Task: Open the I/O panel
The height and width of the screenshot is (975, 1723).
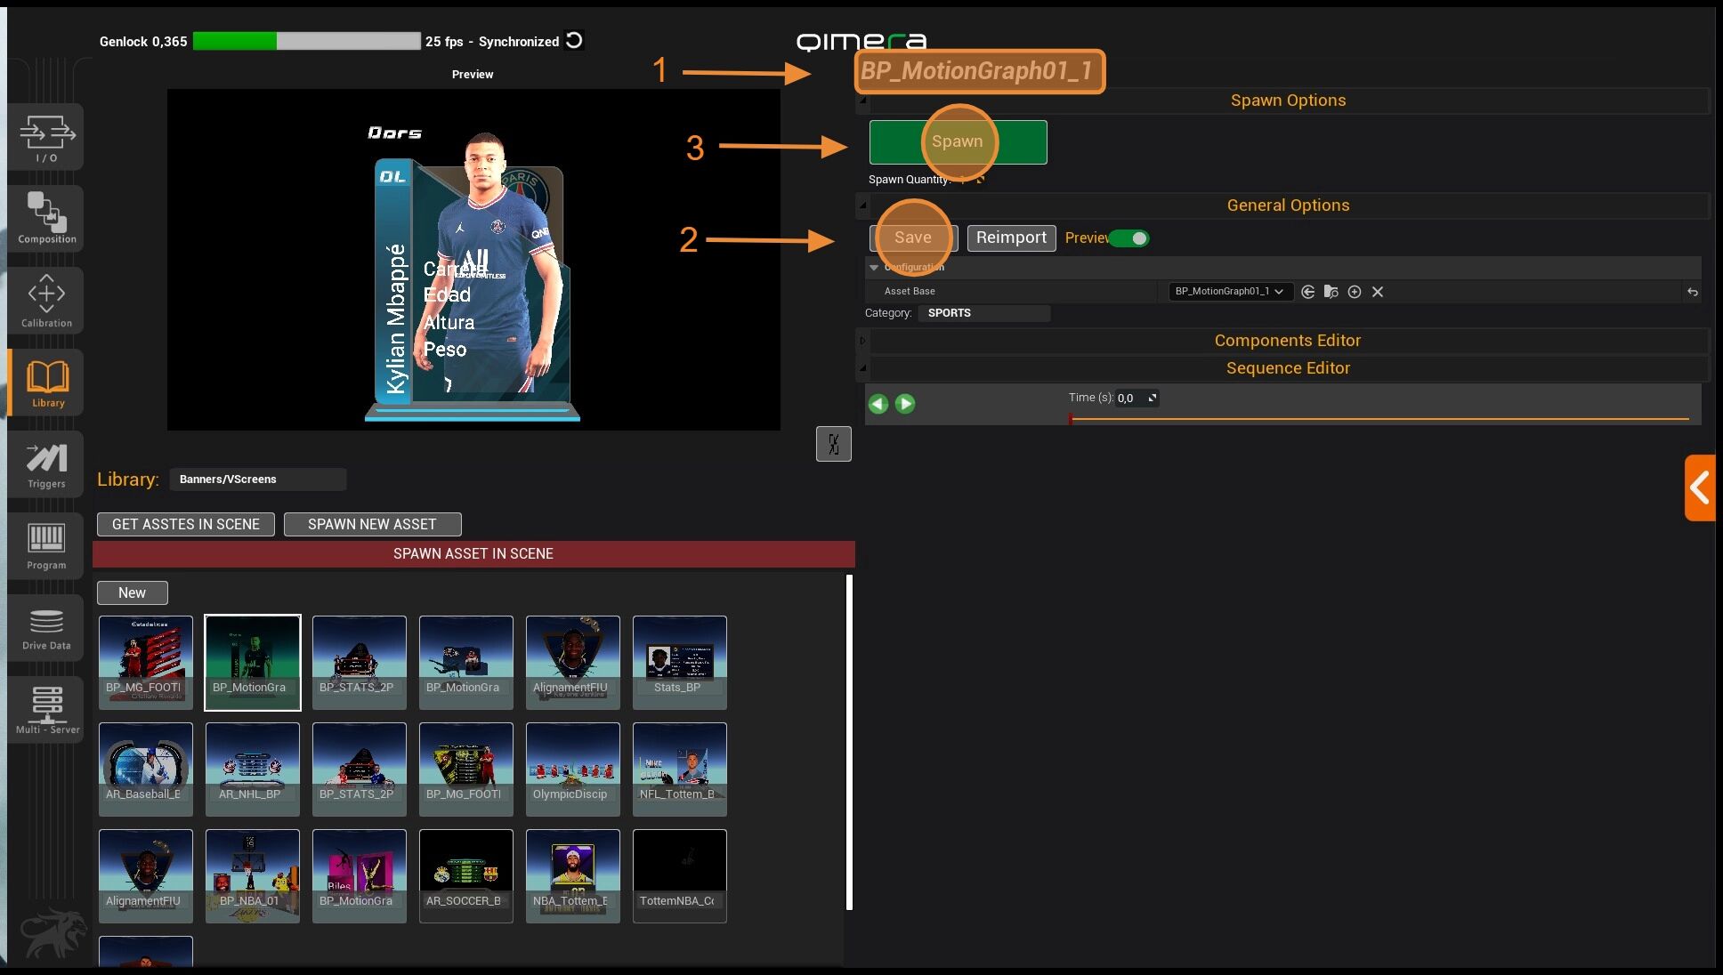Action: [46, 137]
